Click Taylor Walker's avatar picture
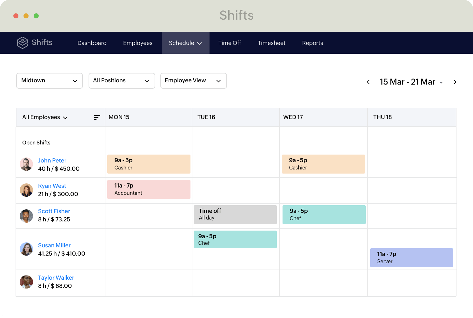 (x=26, y=282)
